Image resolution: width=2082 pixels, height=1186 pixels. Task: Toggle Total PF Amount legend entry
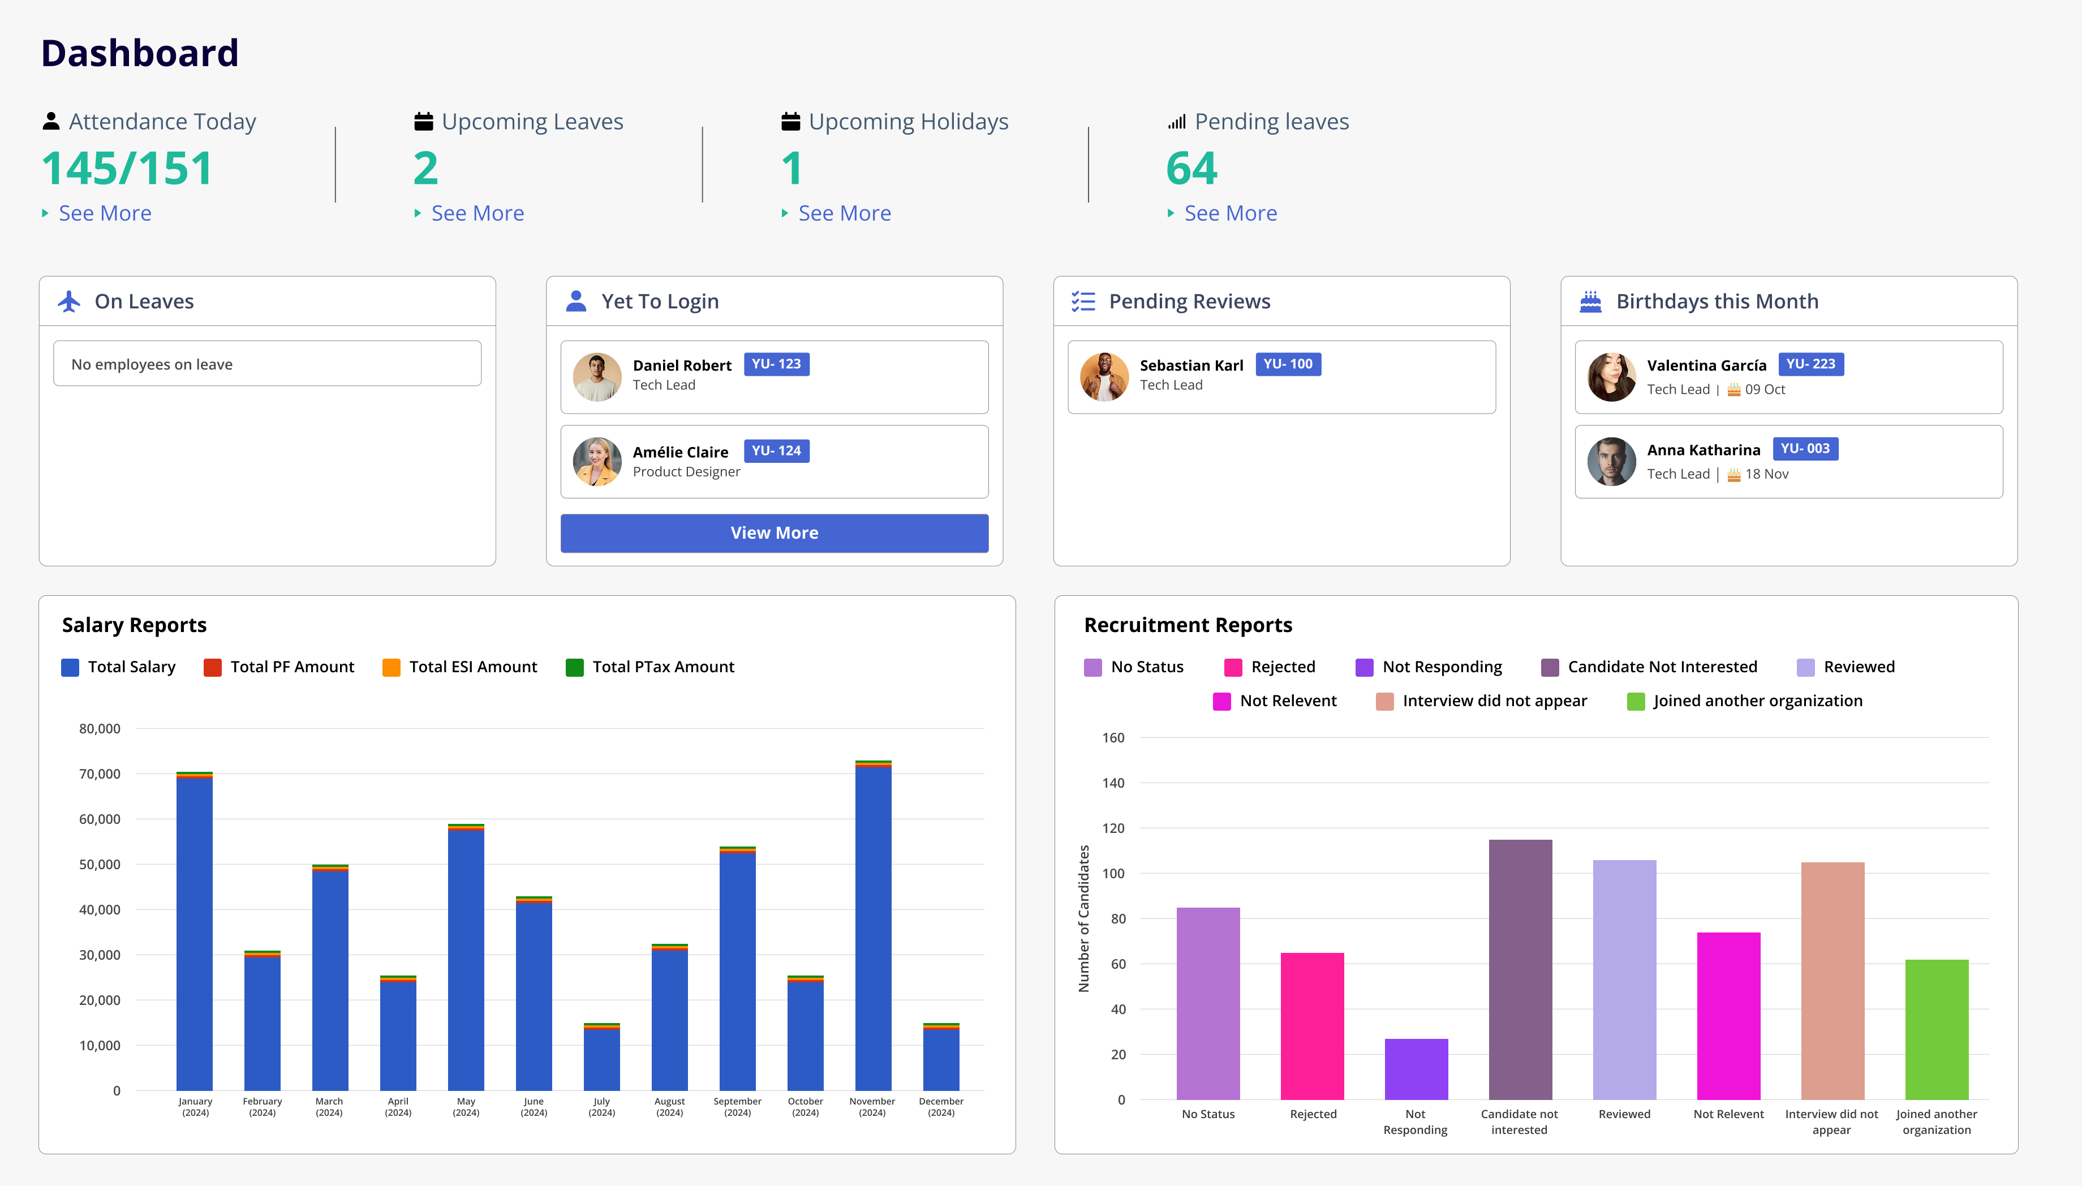(279, 667)
